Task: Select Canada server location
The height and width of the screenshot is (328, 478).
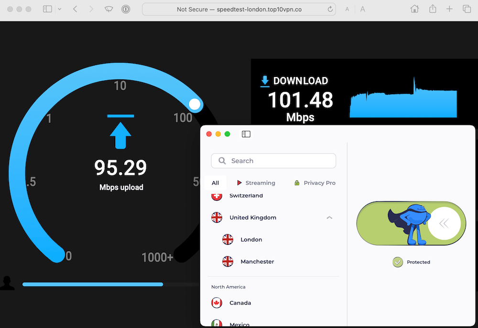Action: (x=273, y=303)
